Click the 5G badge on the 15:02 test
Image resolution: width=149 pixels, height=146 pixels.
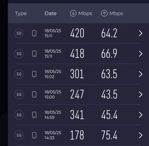(19, 74)
